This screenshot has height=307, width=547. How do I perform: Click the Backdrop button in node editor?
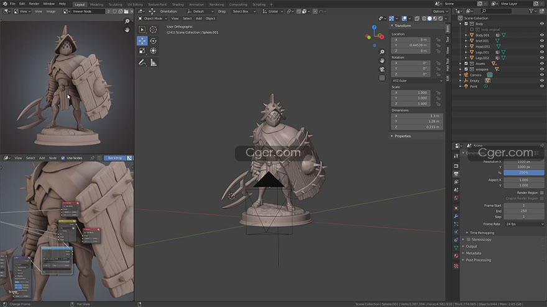(115, 158)
